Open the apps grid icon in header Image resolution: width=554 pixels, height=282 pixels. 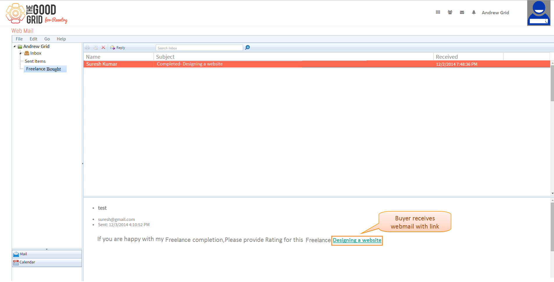tap(438, 12)
